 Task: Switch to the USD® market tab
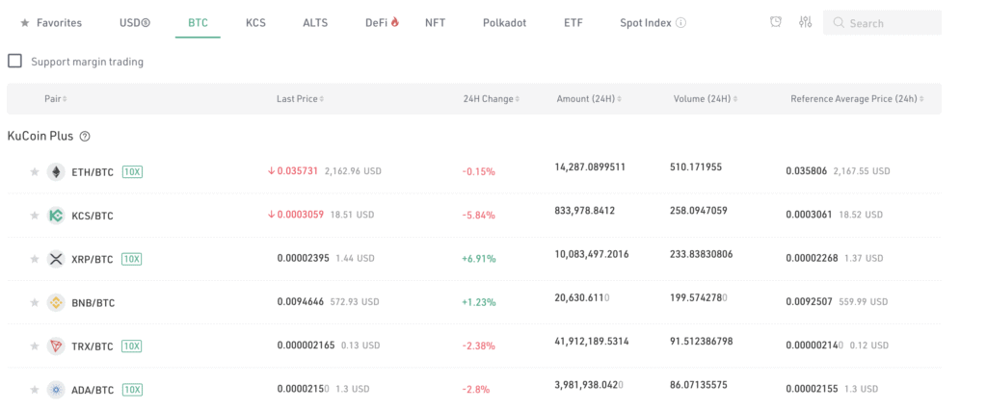135,23
